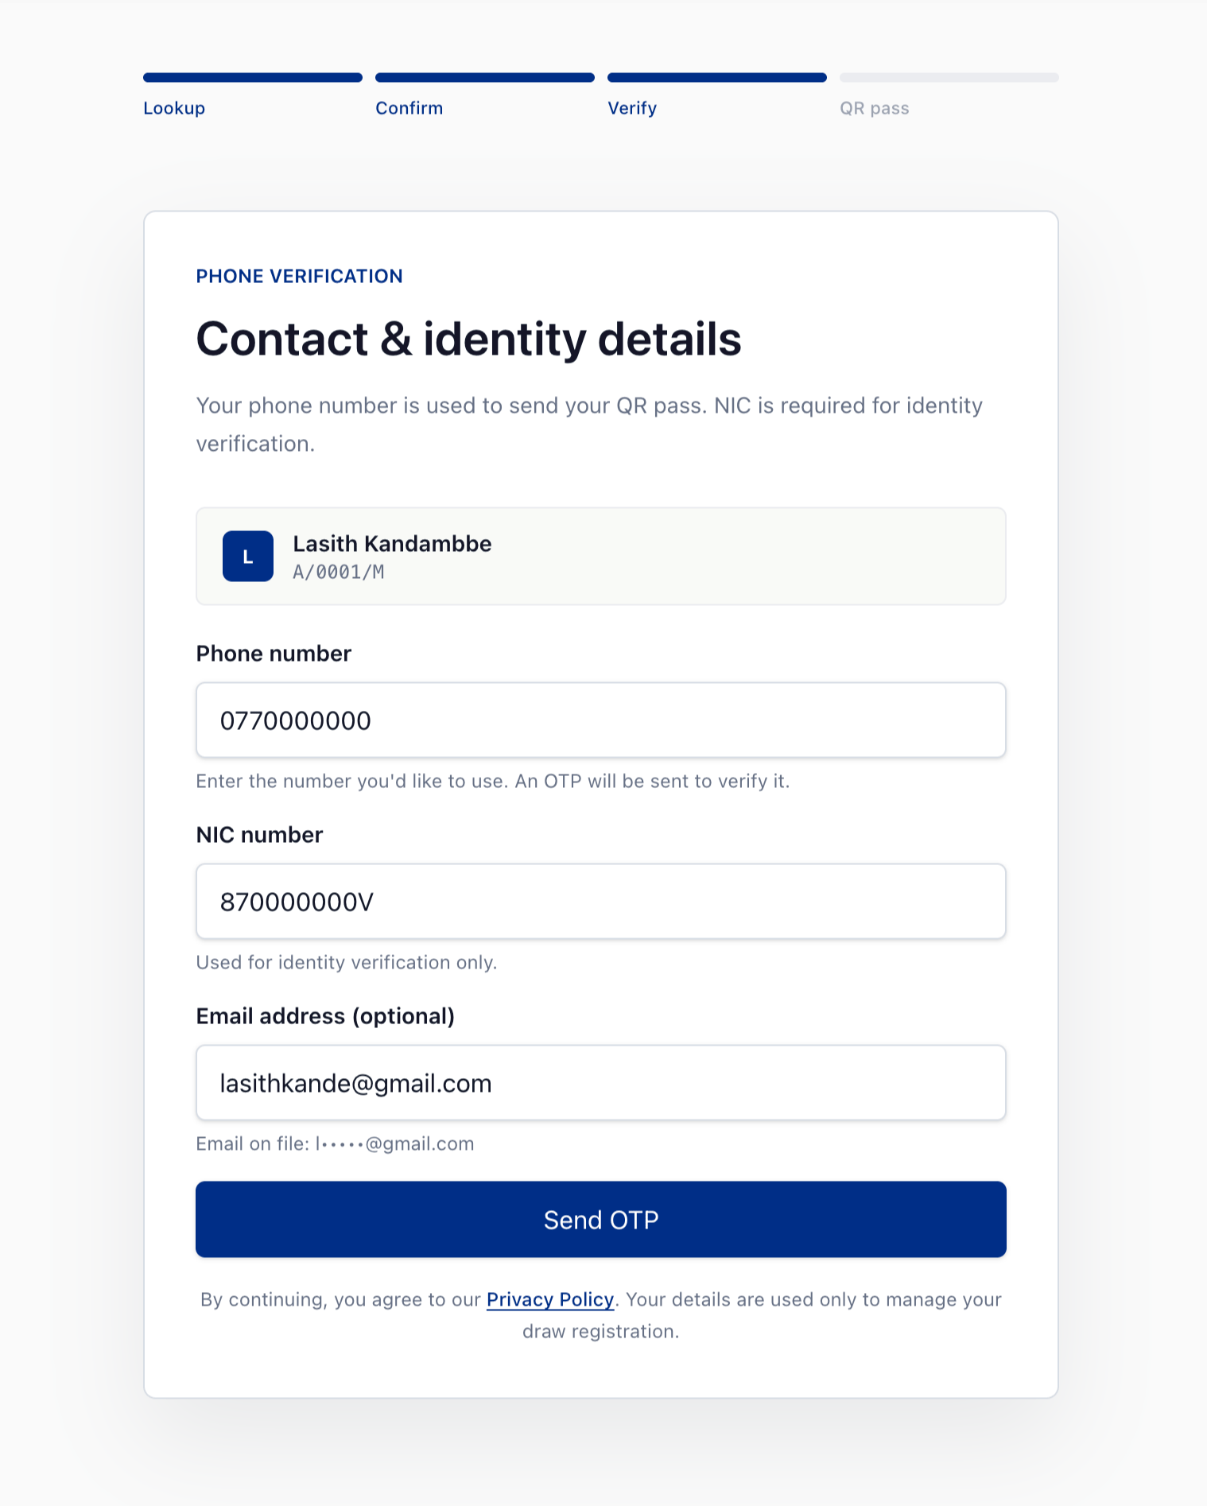Screen dimensions: 1207x1506
Task: Click the Verify progress bar segment
Action: tap(717, 78)
